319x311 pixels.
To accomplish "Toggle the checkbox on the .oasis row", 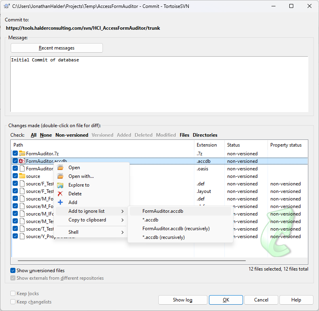I will coord(15,168).
